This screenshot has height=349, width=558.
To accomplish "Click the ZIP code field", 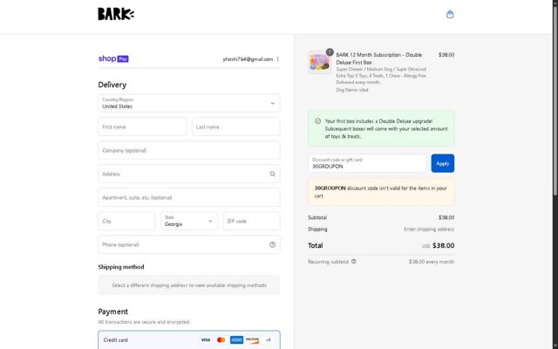I will (252, 221).
